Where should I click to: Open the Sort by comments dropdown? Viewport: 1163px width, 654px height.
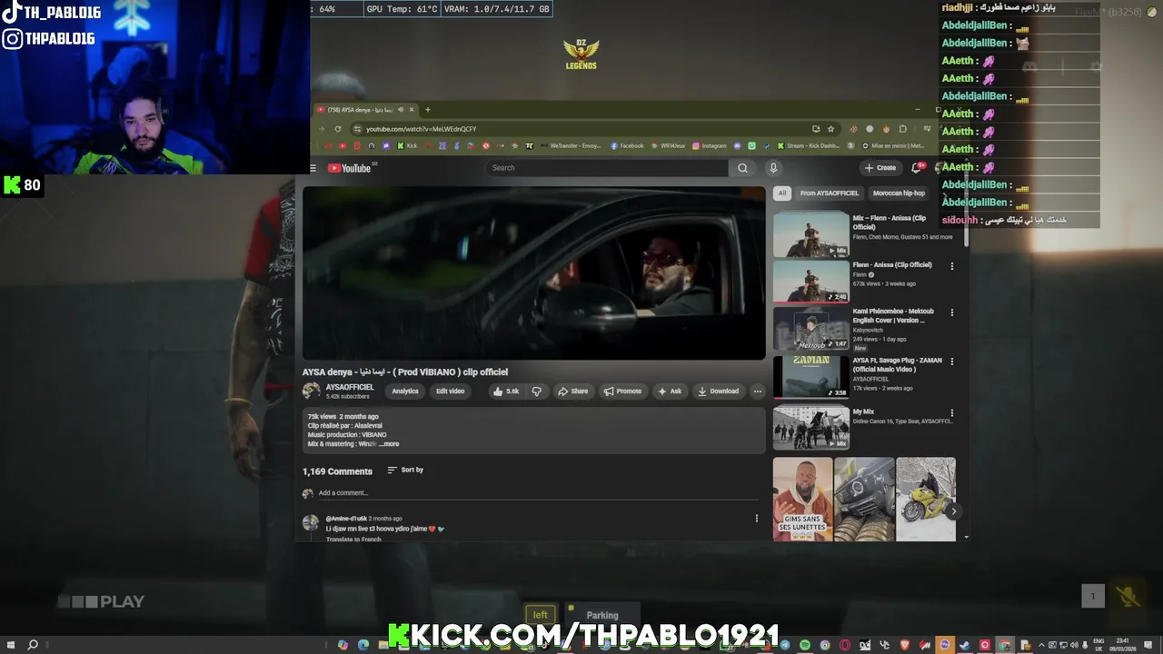[405, 471]
